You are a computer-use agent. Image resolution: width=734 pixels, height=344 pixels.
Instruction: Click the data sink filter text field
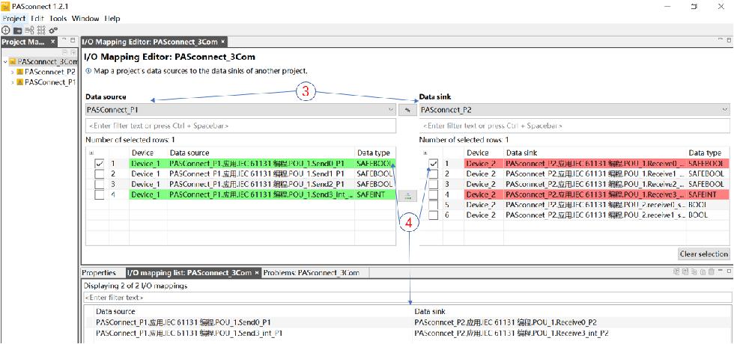pyautogui.click(x=573, y=126)
